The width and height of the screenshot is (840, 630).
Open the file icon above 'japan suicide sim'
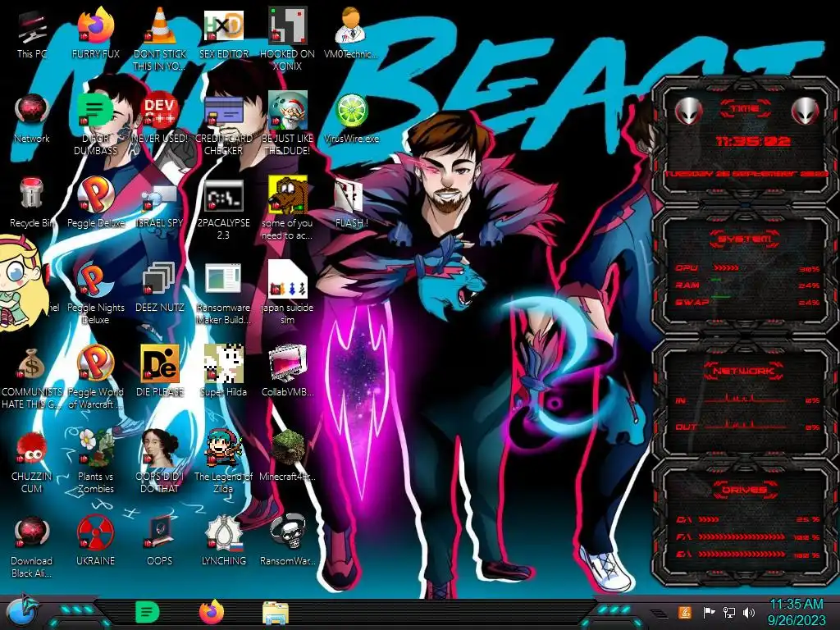tap(288, 280)
